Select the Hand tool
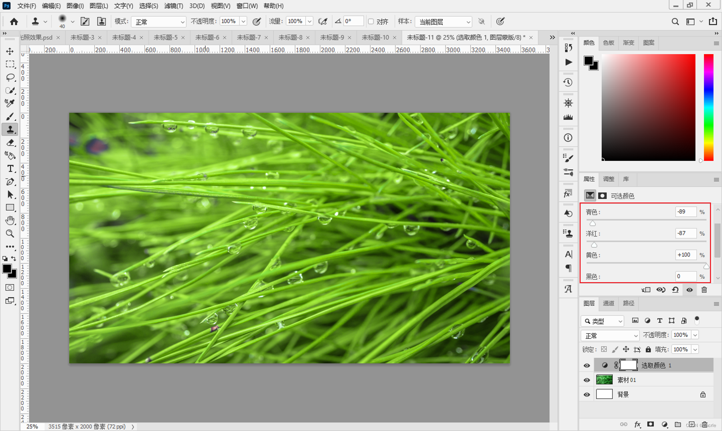722x431 pixels. point(10,221)
